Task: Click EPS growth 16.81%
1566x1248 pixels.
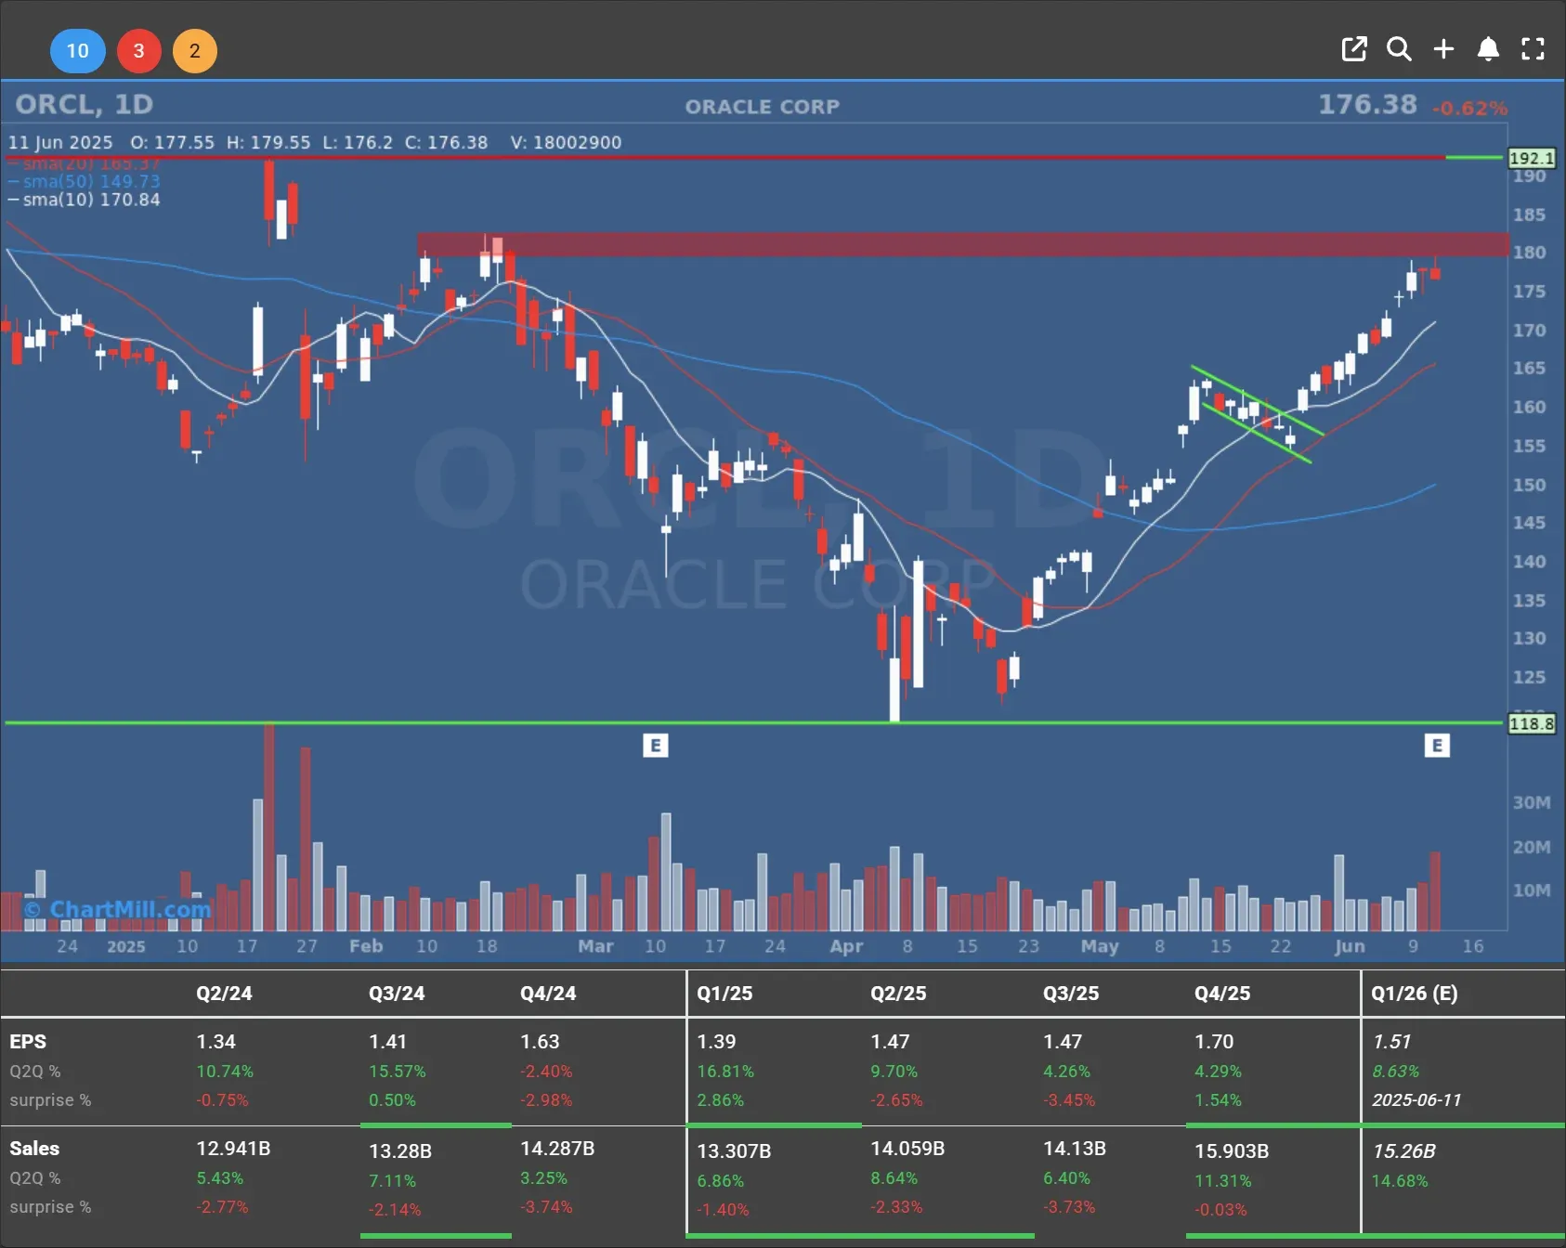Action: [x=725, y=1071]
